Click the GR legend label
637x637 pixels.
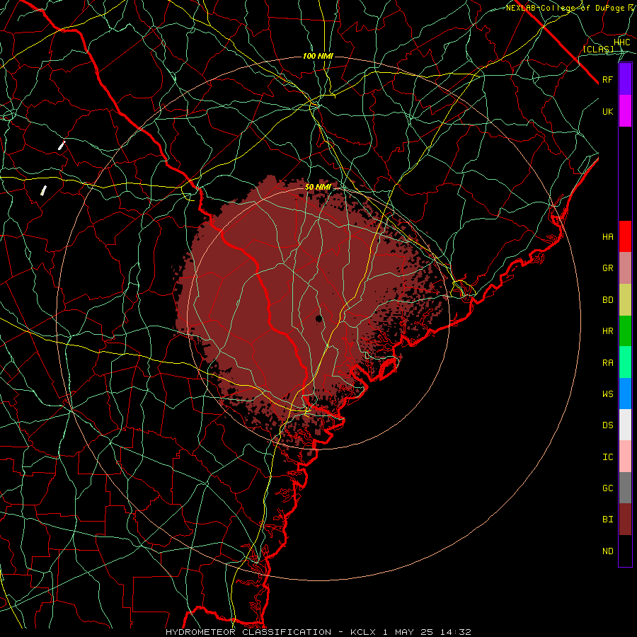(x=608, y=268)
